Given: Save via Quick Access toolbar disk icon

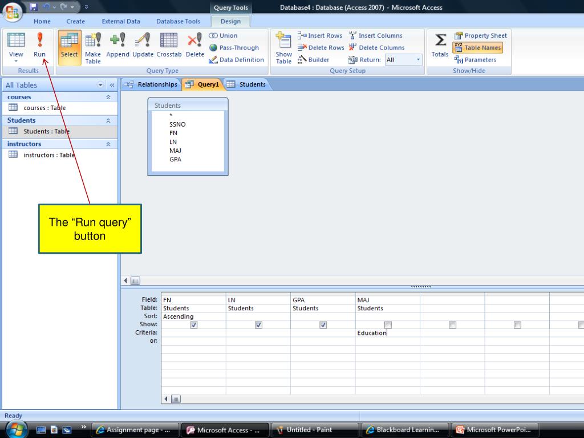Looking at the screenshot, I should pyautogui.click(x=34, y=7).
